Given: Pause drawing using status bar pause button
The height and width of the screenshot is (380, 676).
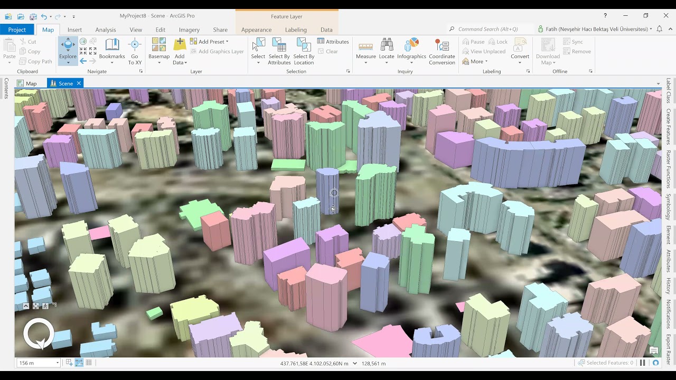Looking at the screenshot, I should pos(643,363).
